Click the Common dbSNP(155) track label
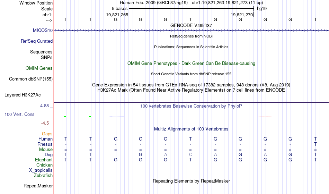The height and width of the screenshot is (194, 329). [x=31, y=79]
